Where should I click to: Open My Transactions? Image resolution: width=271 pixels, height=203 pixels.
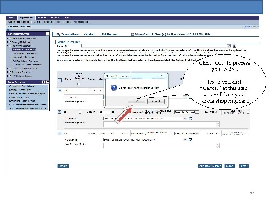[x=68, y=34]
